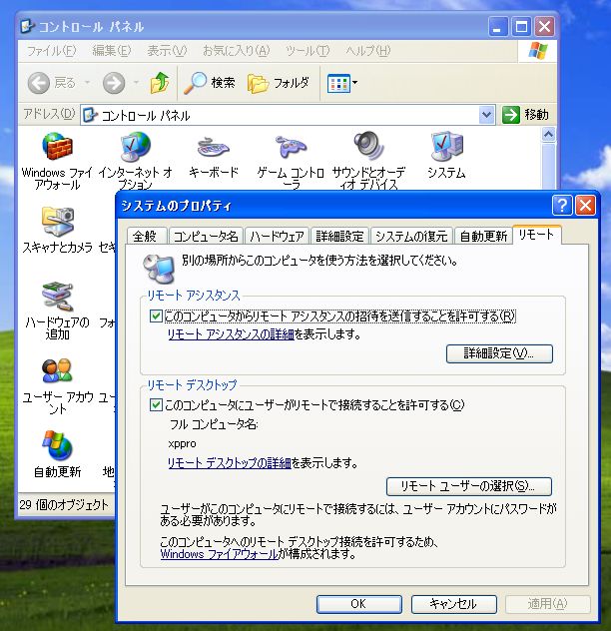Click scroll up arrow in Control Panel window

coord(548,135)
